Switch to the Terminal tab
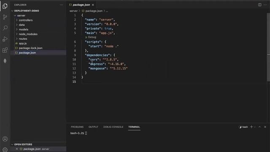Screen dimensions: 270x152 point(134,127)
